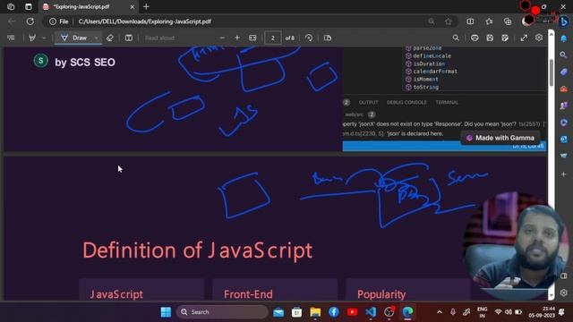Open PDF toolbar settings gear
The height and width of the screenshot is (322, 573).
[539, 38]
